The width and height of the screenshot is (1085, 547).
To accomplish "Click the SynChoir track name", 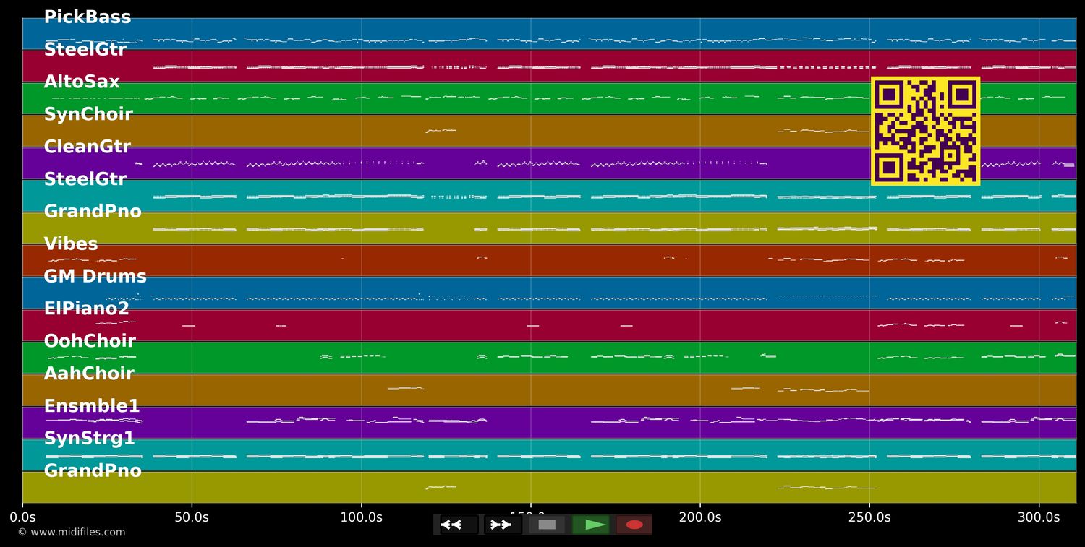I will point(88,115).
